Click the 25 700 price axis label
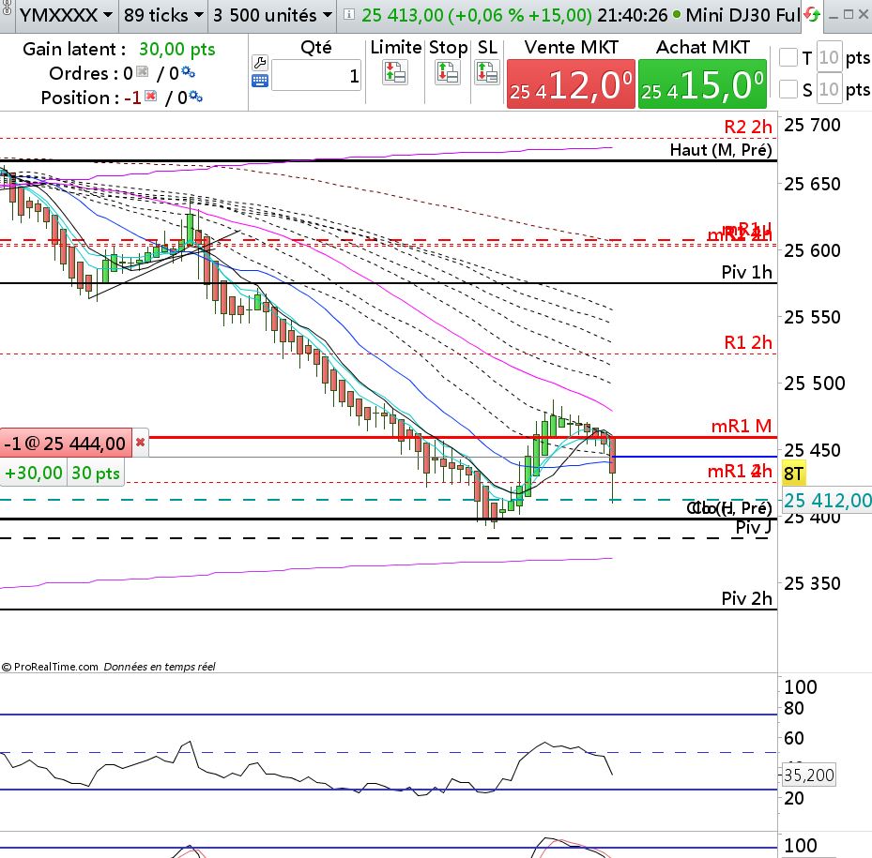Image resolution: width=872 pixels, height=858 pixels. coord(812,125)
